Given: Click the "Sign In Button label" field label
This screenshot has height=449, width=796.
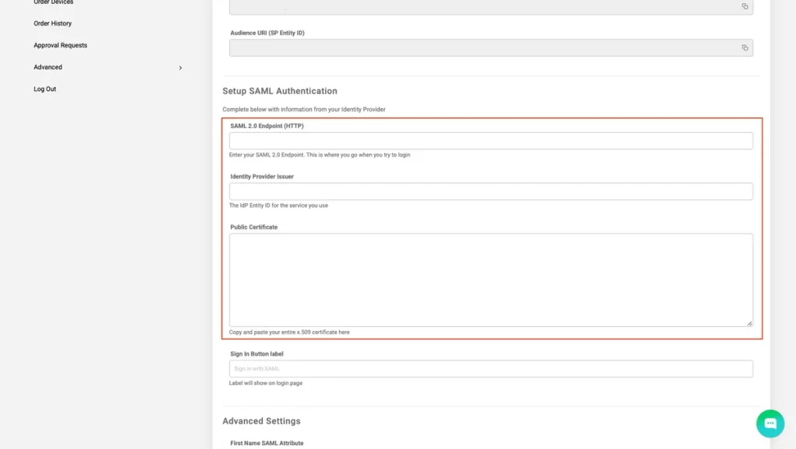Looking at the screenshot, I should click(257, 354).
